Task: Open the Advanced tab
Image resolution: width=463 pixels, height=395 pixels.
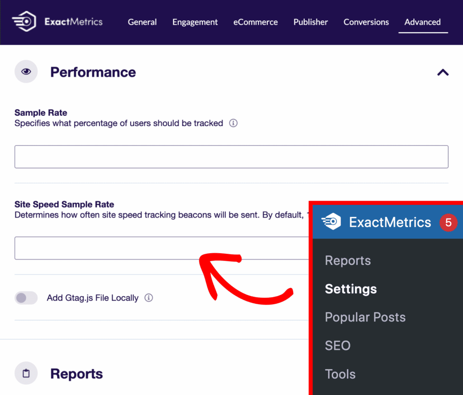Action: click(x=423, y=22)
